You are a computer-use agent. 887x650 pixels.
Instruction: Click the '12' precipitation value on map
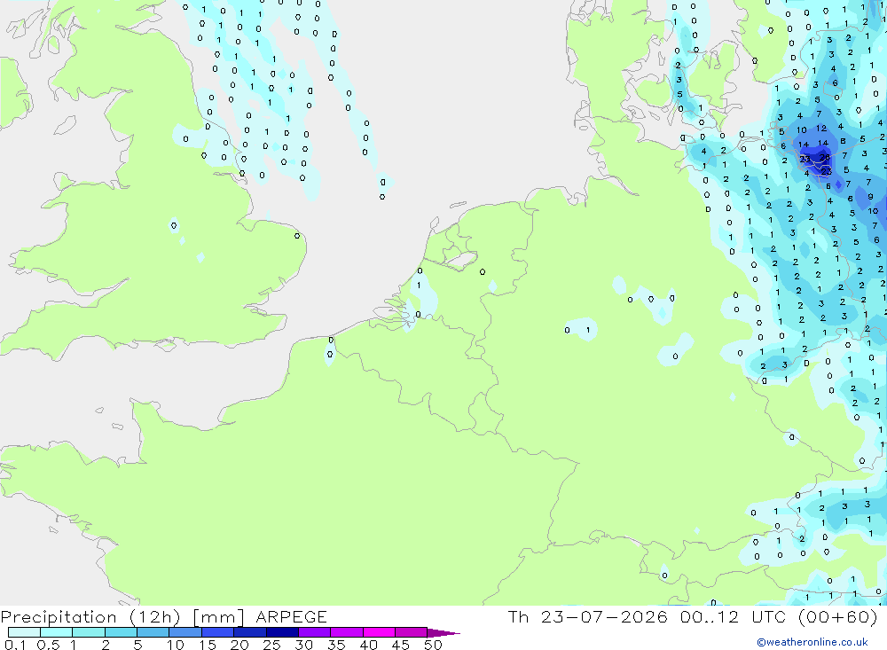[x=821, y=129]
